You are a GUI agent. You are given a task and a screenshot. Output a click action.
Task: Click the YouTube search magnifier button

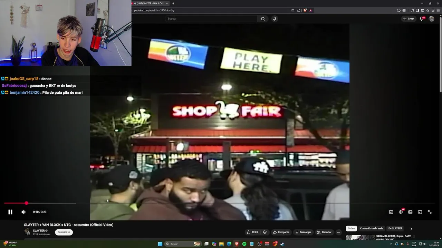click(x=263, y=19)
